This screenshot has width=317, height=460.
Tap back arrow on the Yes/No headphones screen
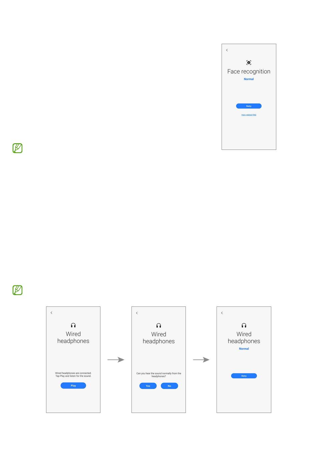(x=137, y=313)
